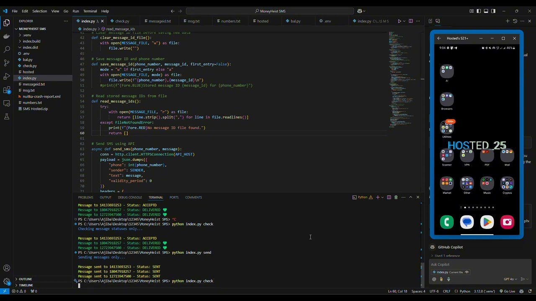
Task: Open the Extensions view in activity bar
Action: (6, 90)
